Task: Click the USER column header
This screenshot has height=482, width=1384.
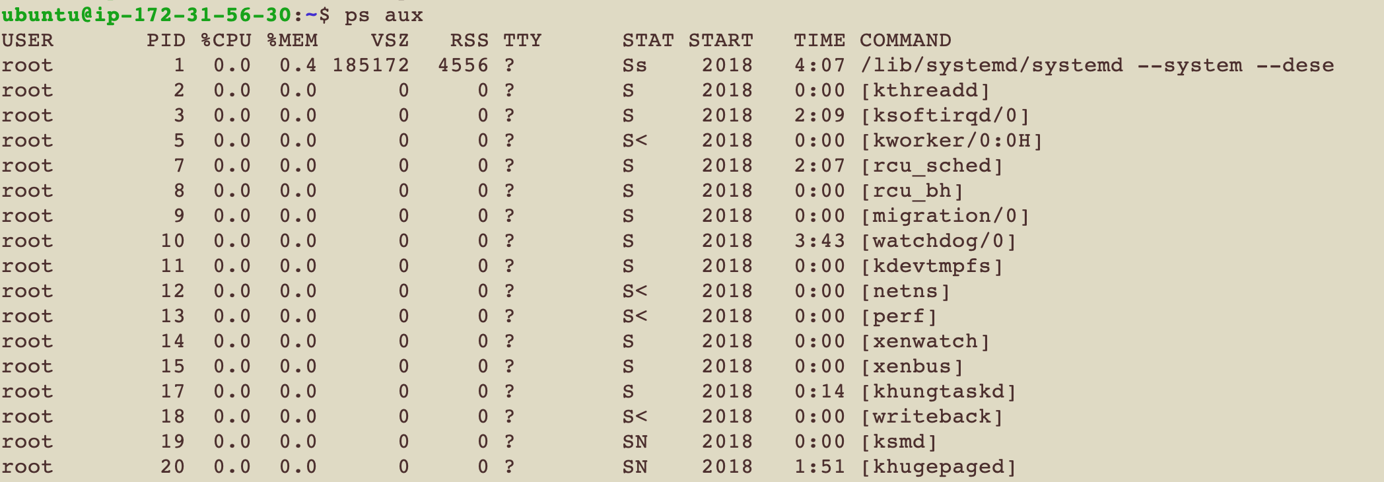Action: click(x=28, y=40)
